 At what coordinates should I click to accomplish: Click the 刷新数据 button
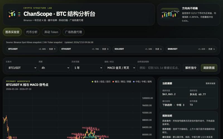click(209, 68)
